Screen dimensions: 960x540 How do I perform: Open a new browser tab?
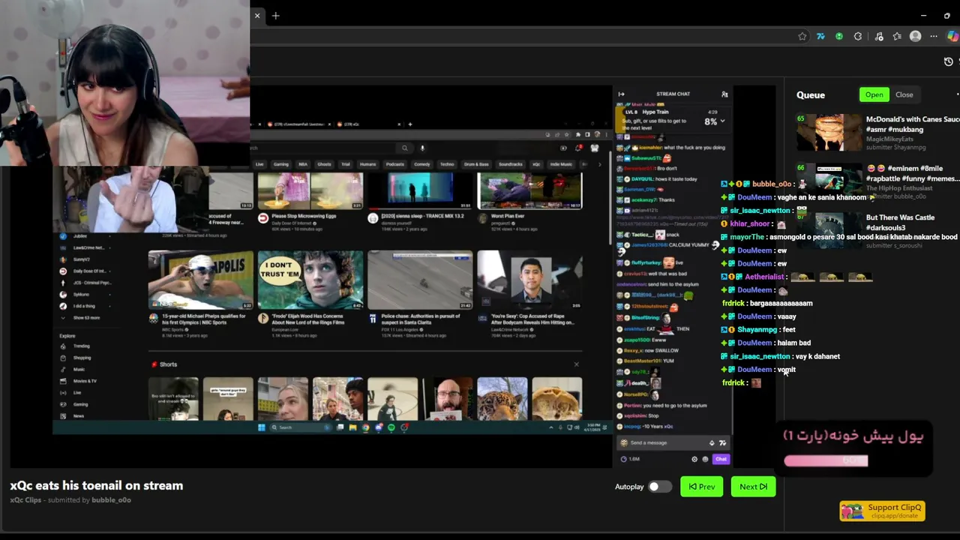pyautogui.click(x=276, y=16)
